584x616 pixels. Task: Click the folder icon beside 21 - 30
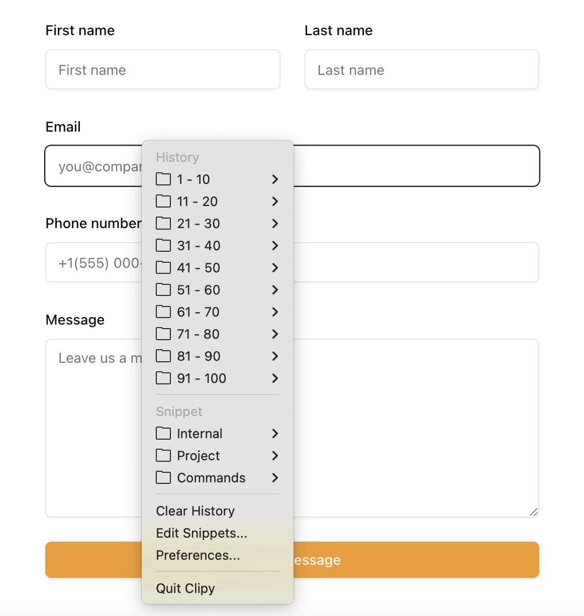pyautogui.click(x=163, y=223)
